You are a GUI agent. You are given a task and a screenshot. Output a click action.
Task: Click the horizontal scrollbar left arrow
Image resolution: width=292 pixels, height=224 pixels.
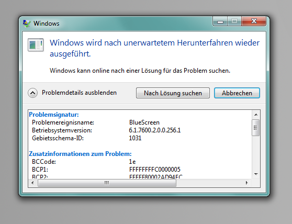click(33, 183)
